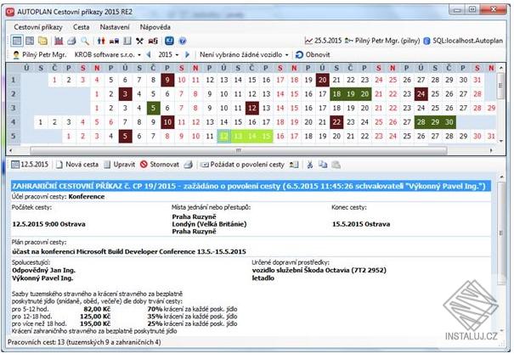
Task: Open the red bar chart statistics icon
Action: coord(59,41)
